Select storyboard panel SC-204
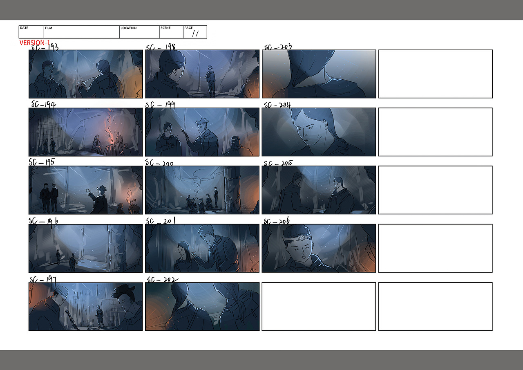Screen dimensions: 523x370 pyautogui.click(x=319, y=132)
